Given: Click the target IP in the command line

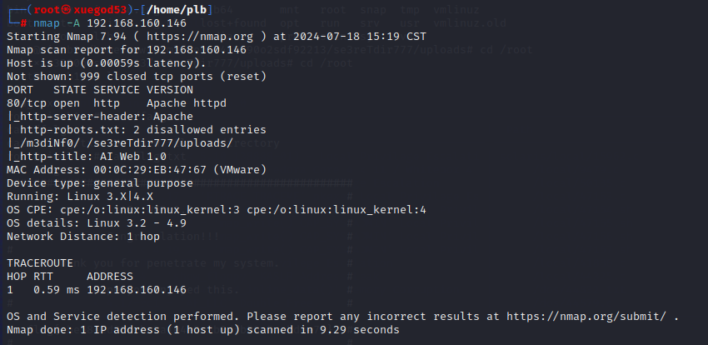Looking at the screenshot, I should [137, 23].
